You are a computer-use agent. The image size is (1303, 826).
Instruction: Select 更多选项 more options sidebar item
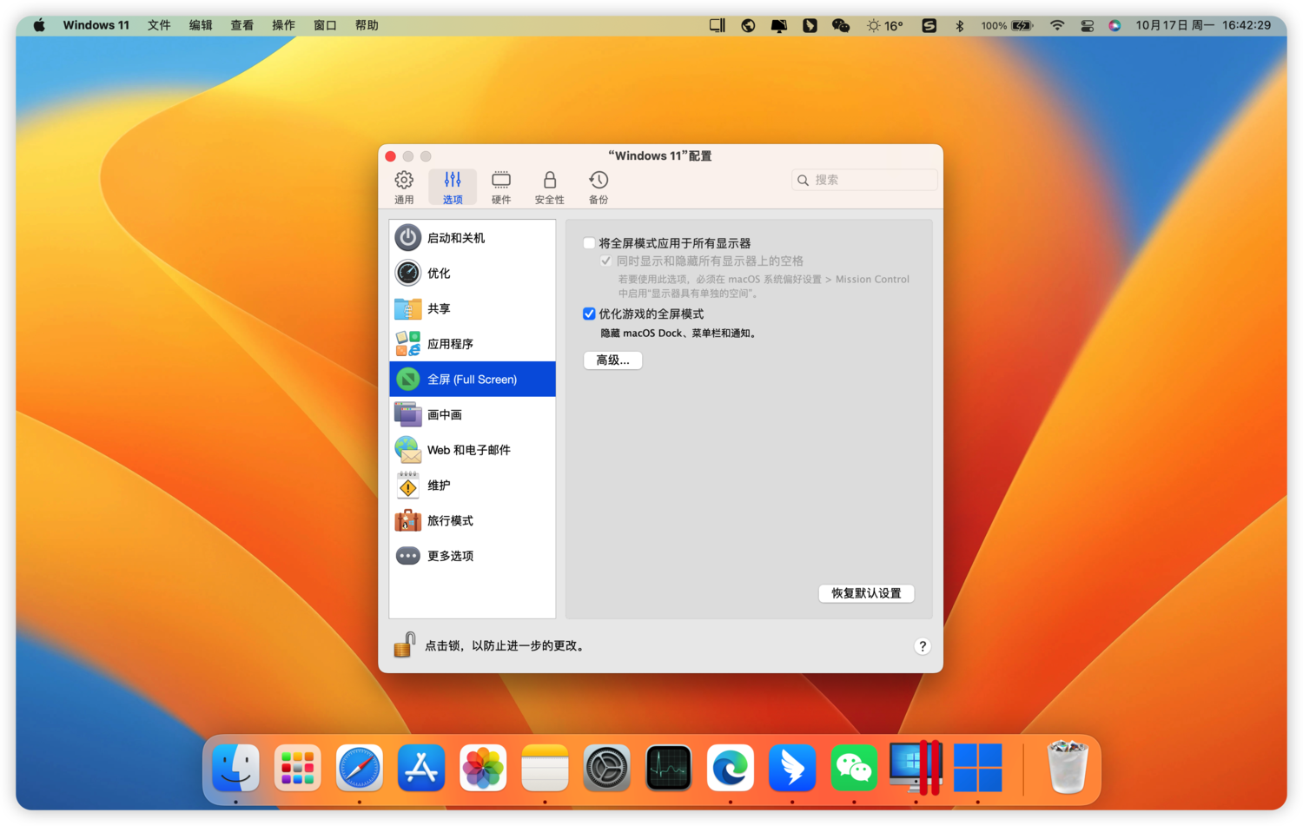coord(473,556)
